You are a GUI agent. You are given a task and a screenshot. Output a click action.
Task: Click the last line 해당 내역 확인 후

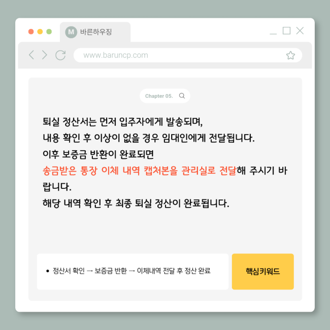136,203
